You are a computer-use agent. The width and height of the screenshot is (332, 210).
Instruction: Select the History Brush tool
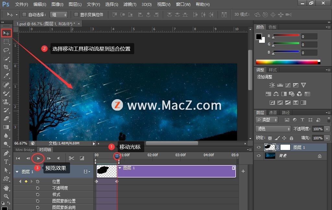click(6, 110)
